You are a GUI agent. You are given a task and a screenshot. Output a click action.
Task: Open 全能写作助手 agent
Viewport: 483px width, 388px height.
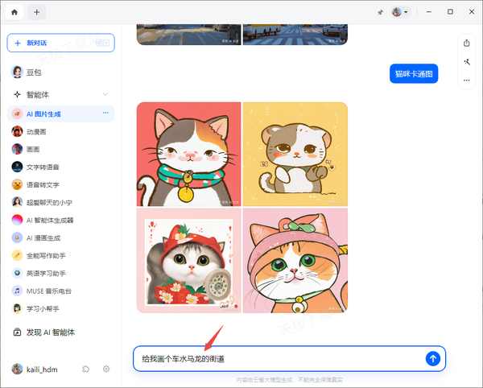tap(60, 256)
